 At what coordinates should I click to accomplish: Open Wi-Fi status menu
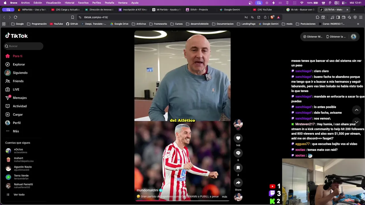[x=302, y=3]
